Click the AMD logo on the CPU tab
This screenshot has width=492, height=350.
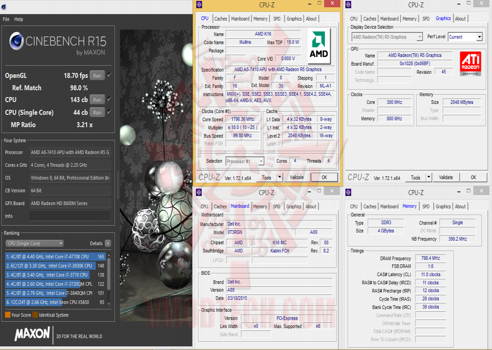[319, 44]
